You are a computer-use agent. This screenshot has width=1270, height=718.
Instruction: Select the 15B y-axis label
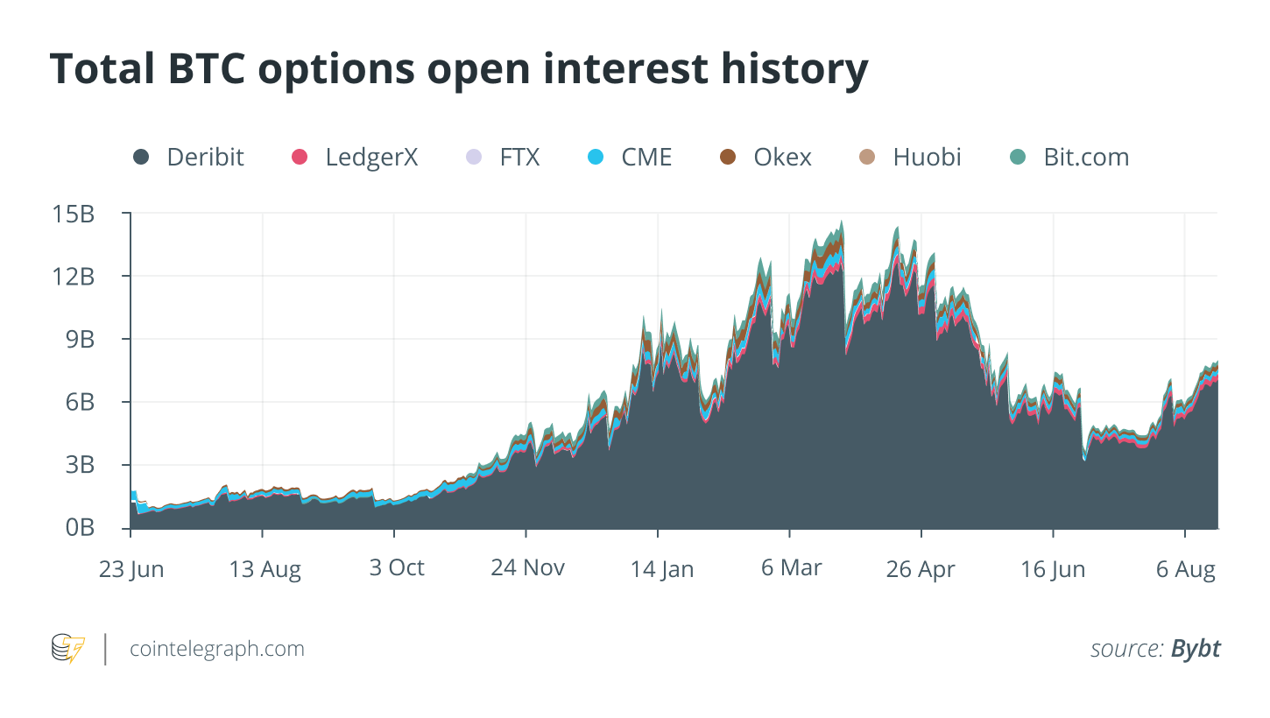[74, 214]
